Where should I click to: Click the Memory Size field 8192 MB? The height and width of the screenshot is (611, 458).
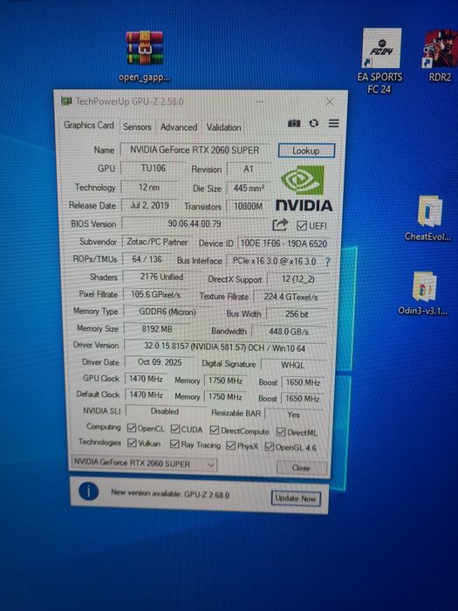(x=157, y=329)
